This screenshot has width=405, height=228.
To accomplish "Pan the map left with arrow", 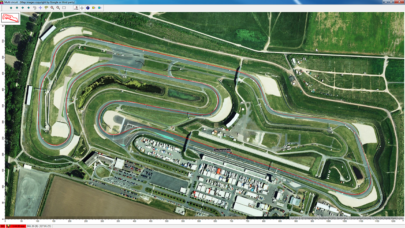I will [23, 8].
